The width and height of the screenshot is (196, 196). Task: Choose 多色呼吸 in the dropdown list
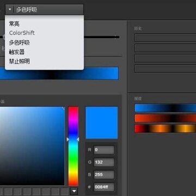click(19, 42)
